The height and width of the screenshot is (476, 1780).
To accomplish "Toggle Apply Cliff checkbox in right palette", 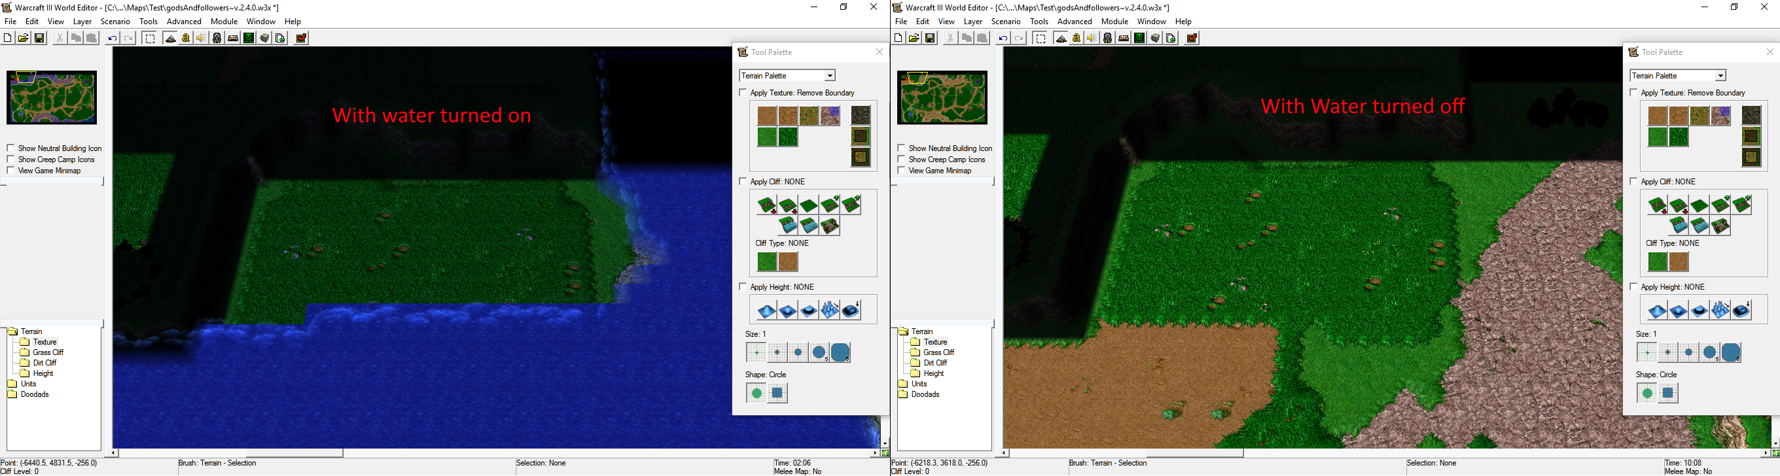I will tap(1633, 181).
